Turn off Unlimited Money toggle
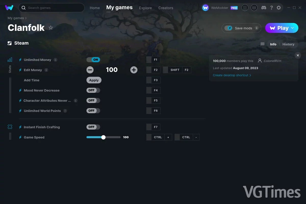The height and width of the screenshot is (204, 306). coord(93,60)
